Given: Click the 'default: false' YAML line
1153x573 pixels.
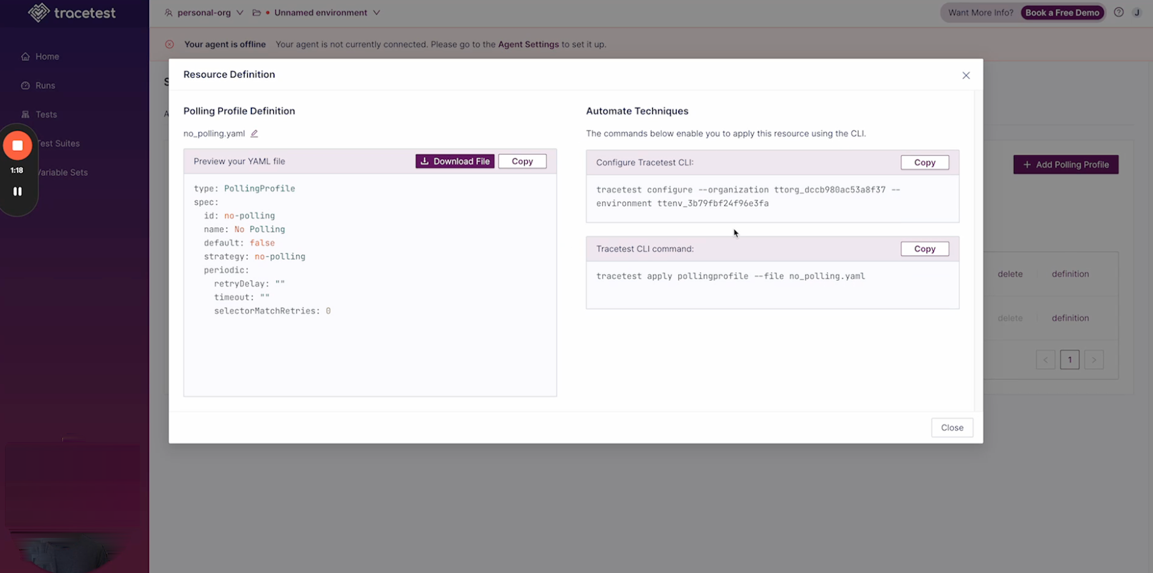Looking at the screenshot, I should click(x=239, y=243).
